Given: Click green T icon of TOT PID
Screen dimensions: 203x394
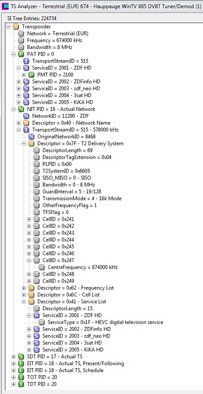Looking at the screenshot, I should tap(21, 377).
